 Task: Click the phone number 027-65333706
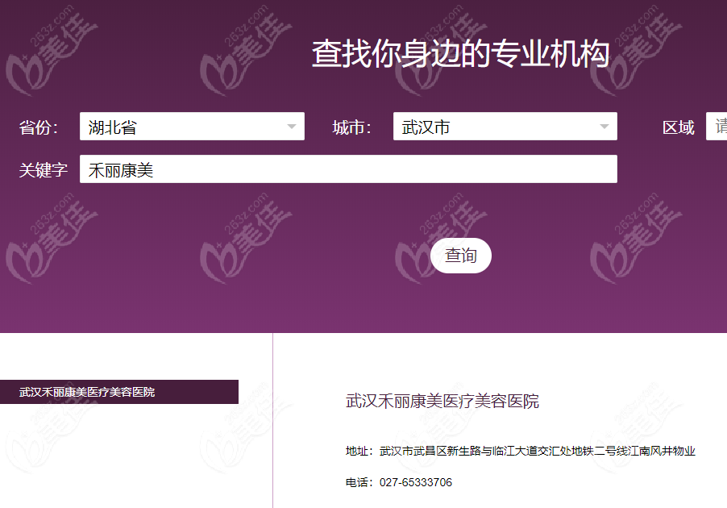tap(415, 482)
